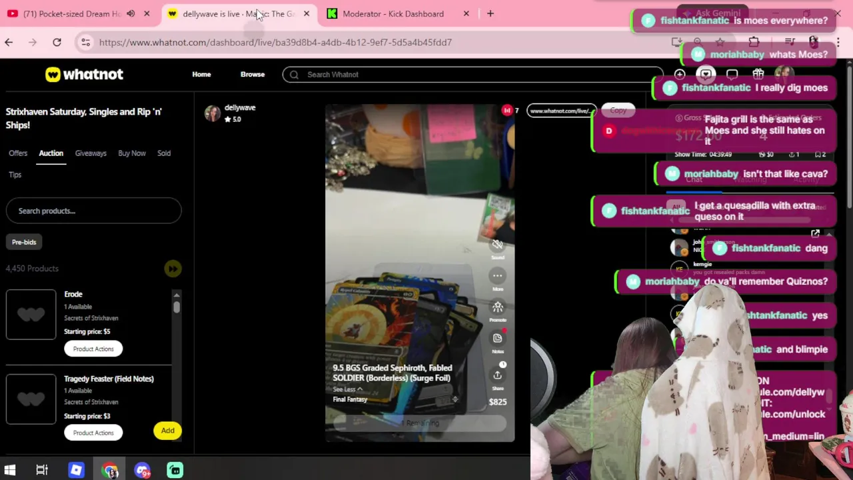Collapse the chat panel with the chevron
This screenshot has height=480, width=853.
click(829, 234)
